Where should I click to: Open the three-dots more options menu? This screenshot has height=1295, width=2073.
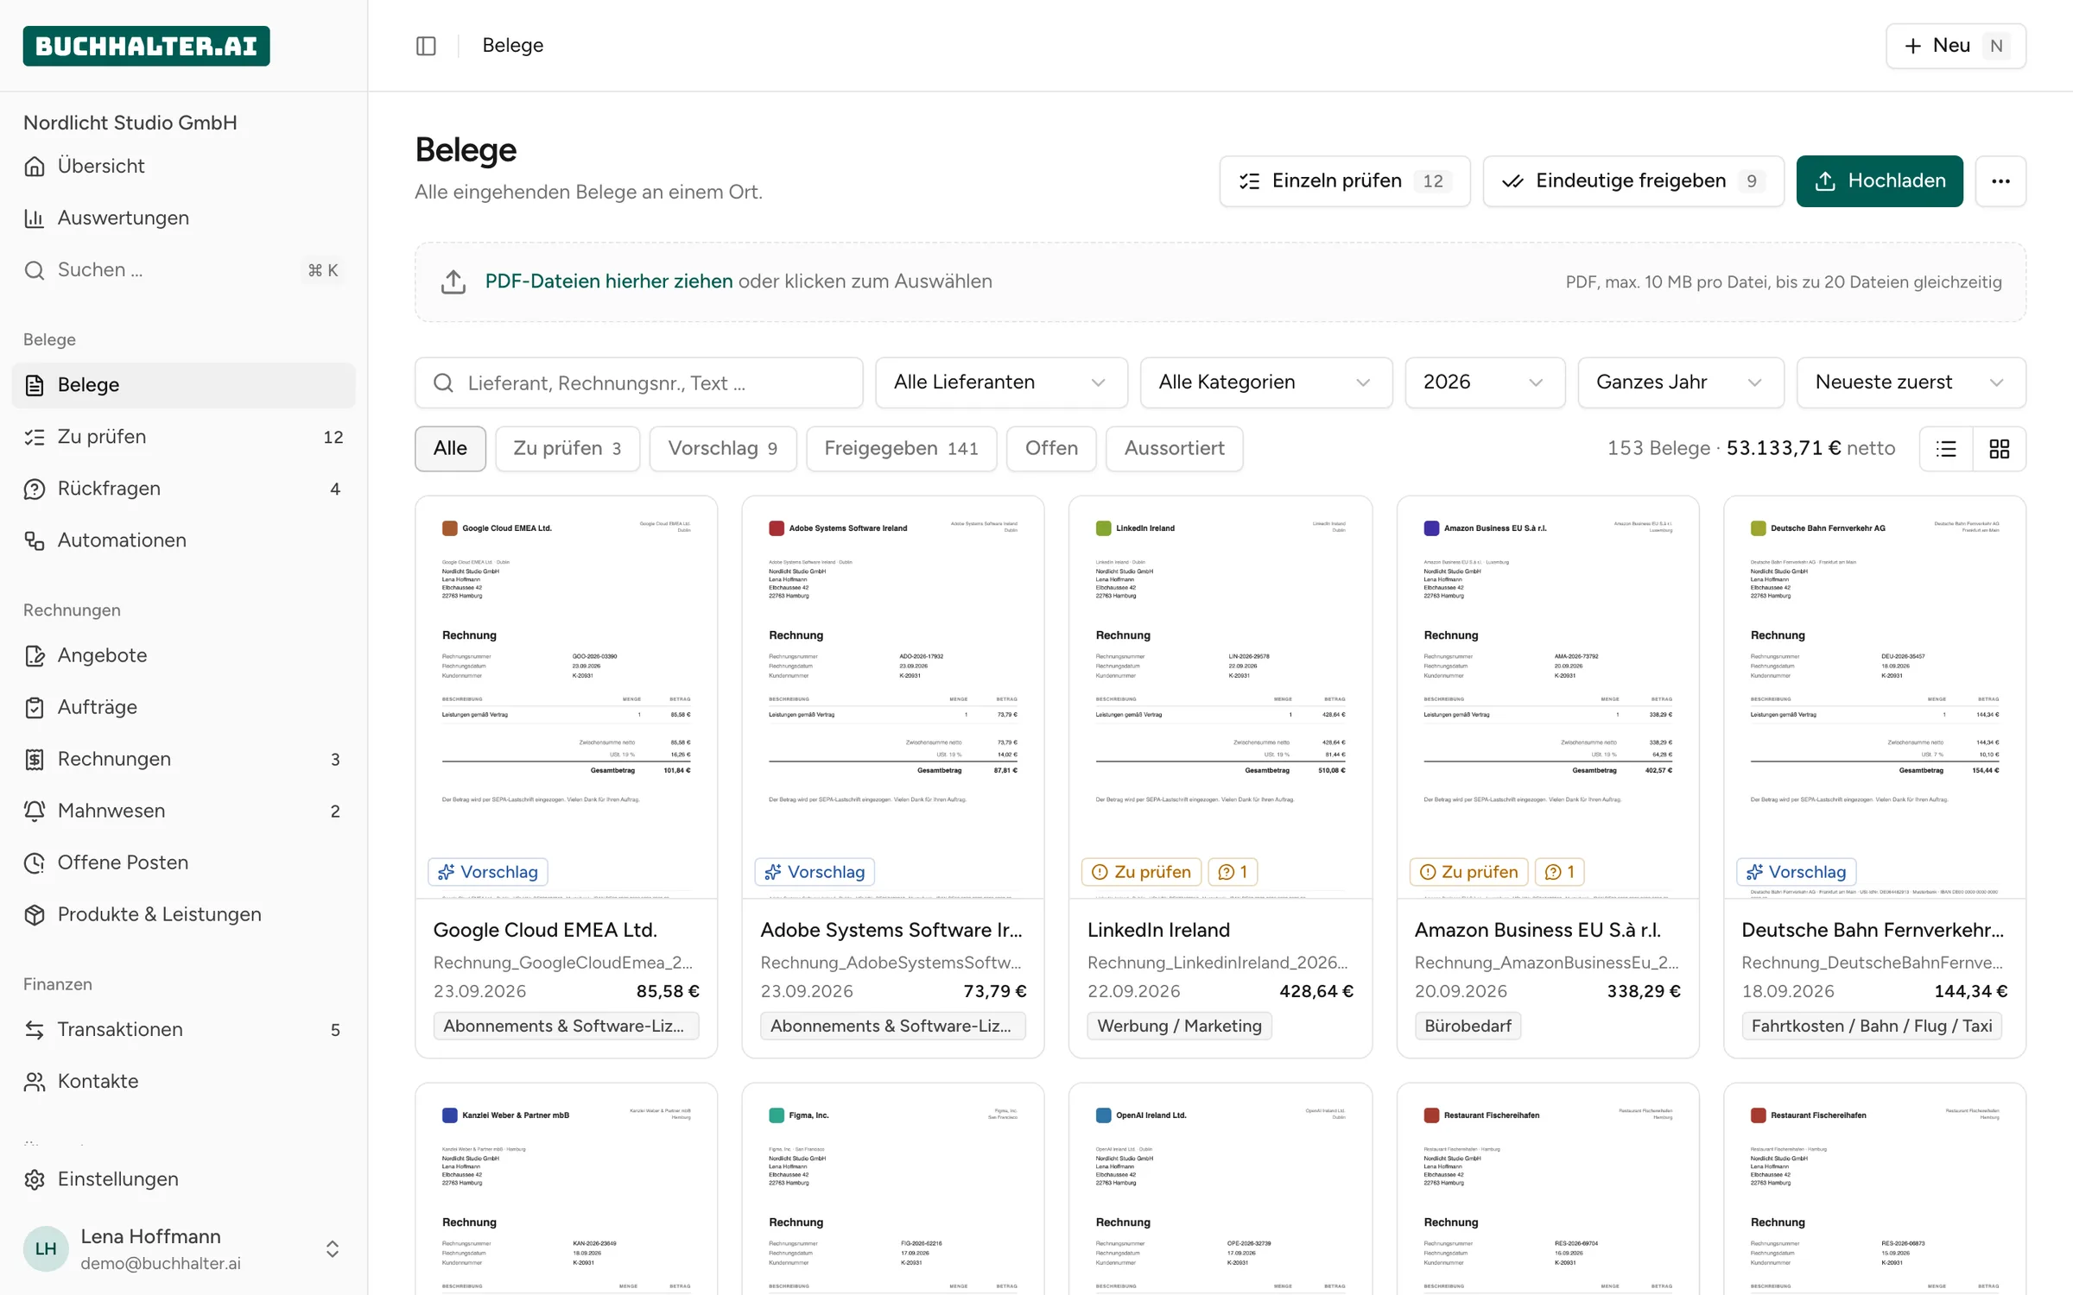(x=2000, y=181)
